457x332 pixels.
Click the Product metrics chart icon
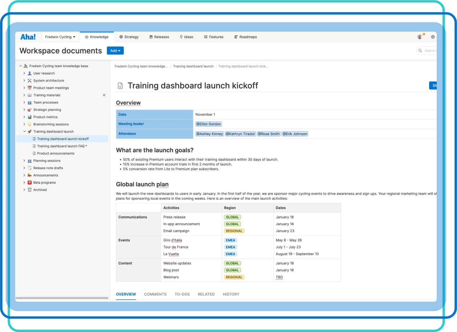29,117
